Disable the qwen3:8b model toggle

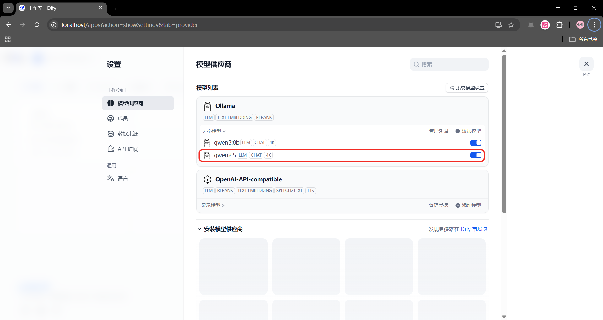coord(476,143)
